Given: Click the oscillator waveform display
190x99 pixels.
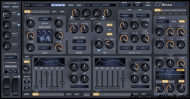Looking at the screenshot, I should pyautogui.click(x=45, y=36).
